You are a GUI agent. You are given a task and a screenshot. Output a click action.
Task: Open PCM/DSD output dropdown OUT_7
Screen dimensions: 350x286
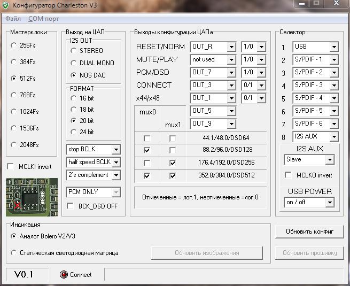pyautogui.click(x=213, y=72)
